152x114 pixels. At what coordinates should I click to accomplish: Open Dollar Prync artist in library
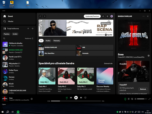(x=18, y=71)
